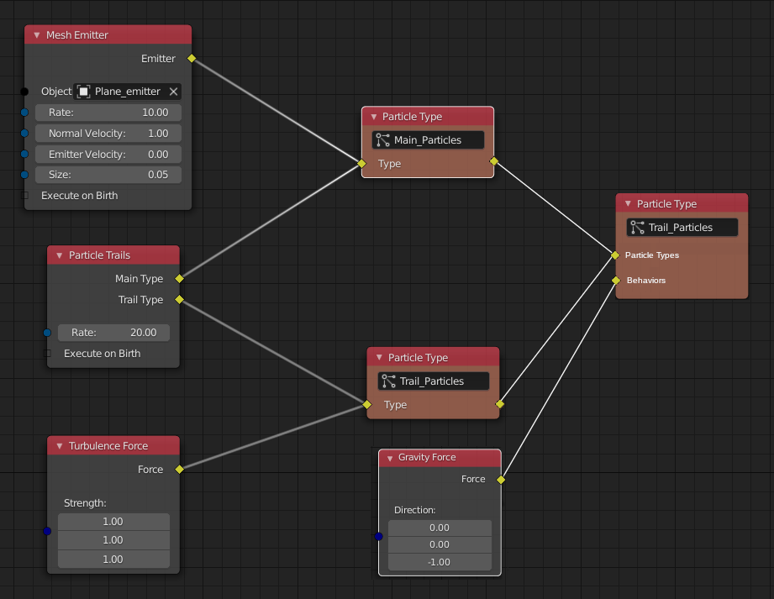Collapse the Particle Type node with Behaviors socket
The height and width of the screenshot is (599, 774).
coord(628,204)
